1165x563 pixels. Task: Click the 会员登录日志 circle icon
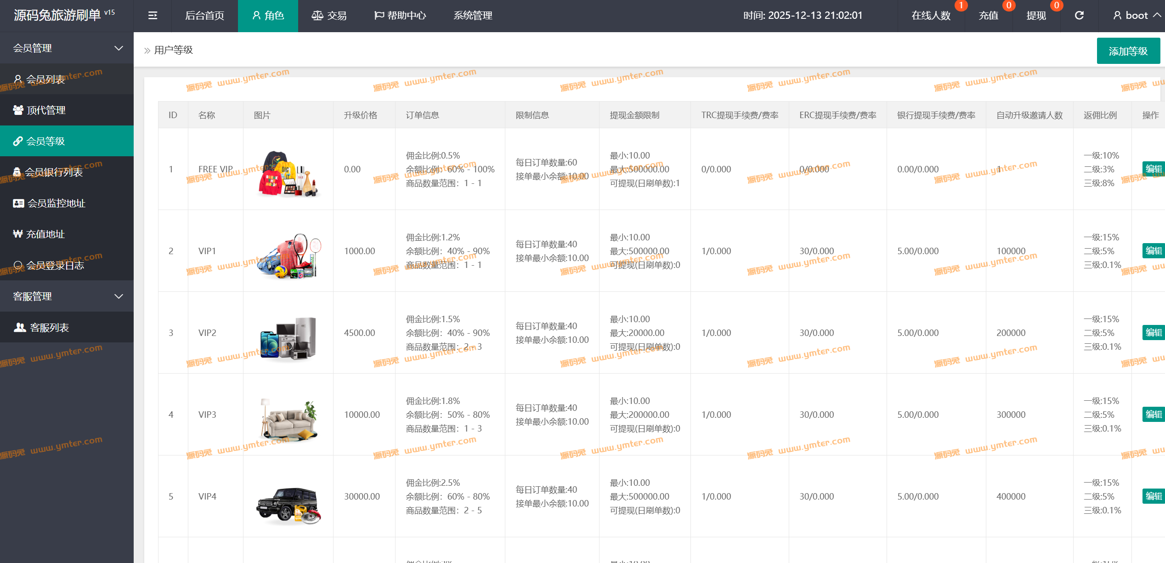click(18, 265)
